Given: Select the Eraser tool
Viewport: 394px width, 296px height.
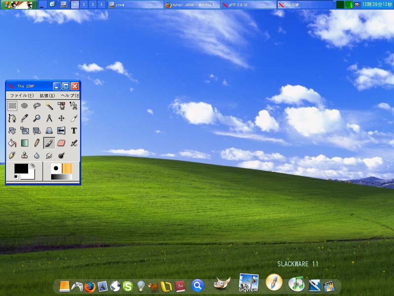Looking at the screenshot, I should pyautogui.click(x=61, y=143).
